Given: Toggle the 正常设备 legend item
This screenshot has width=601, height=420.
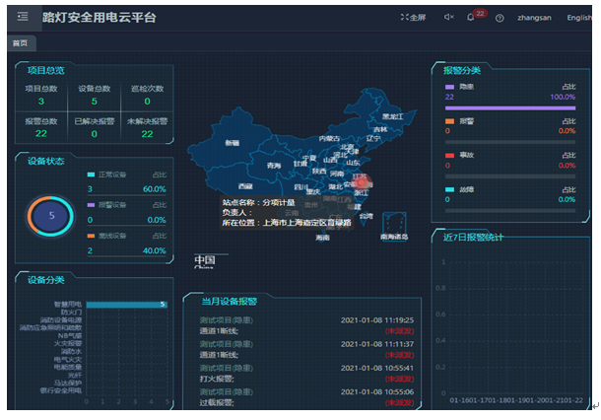Looking at the screenshot, I should pos(107,174).
